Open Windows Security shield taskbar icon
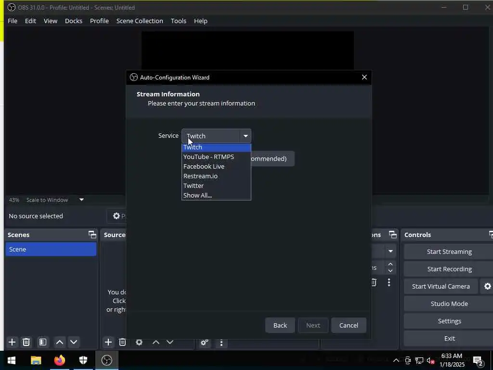 tap(83, 360)
